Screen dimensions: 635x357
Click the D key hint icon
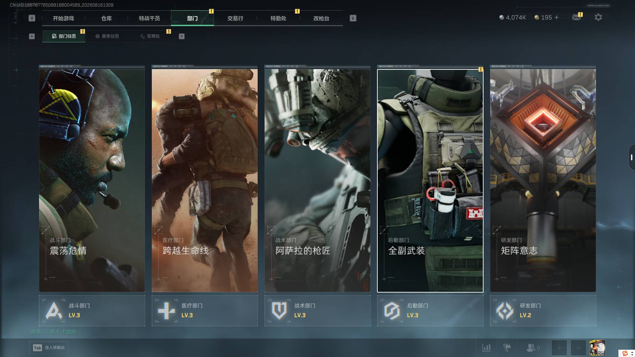pyautogui.click(x=182, y=36)
